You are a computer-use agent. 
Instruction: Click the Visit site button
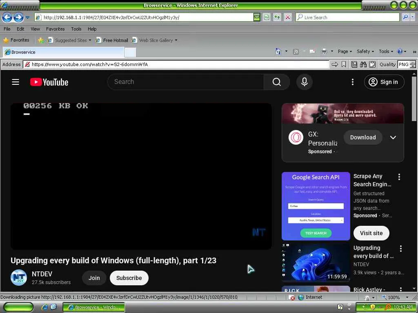click(x=371, y=233)
